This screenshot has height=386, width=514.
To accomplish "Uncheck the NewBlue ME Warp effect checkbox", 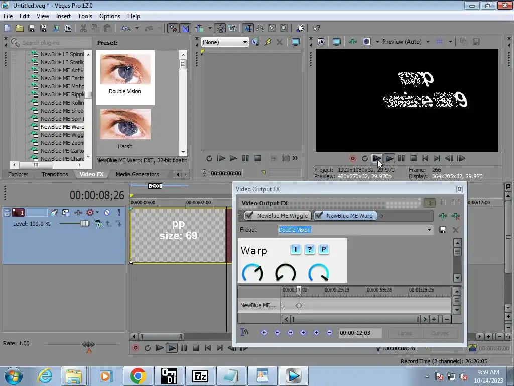I will click(319, 216).
